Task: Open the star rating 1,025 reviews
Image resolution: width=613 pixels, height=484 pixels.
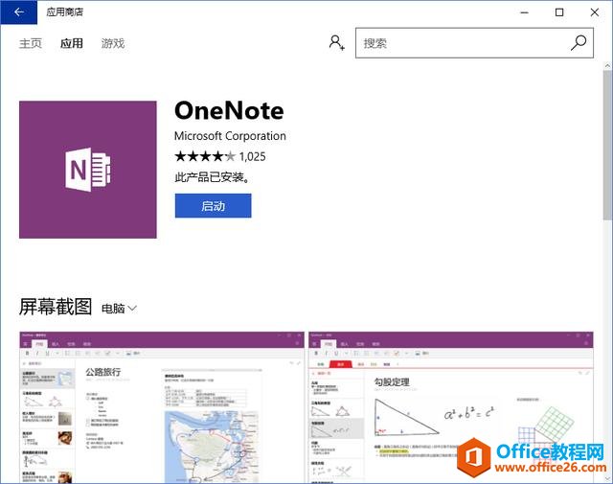Action: pos(220,156)
